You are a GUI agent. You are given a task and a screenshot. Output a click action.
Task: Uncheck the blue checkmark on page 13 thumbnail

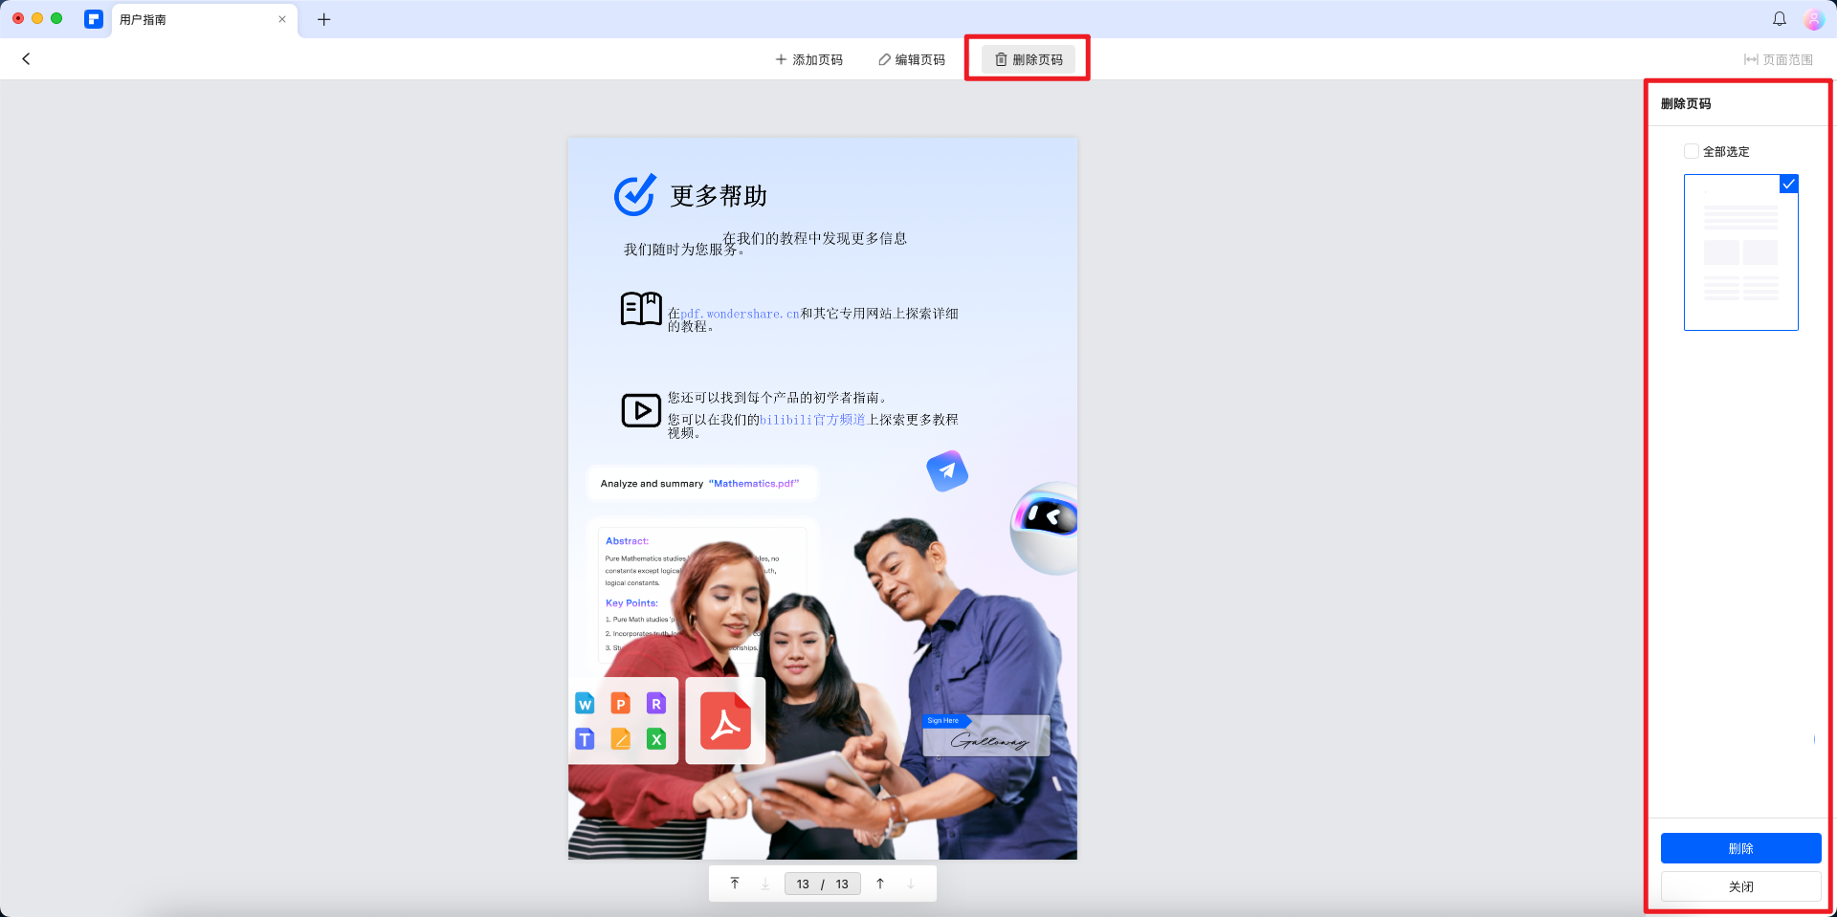(1788, 184)
